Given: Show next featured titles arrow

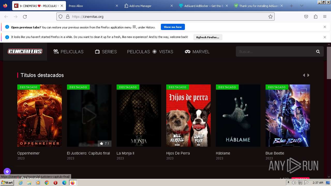Looking at the screenshot, I should (x=308, y=75).
